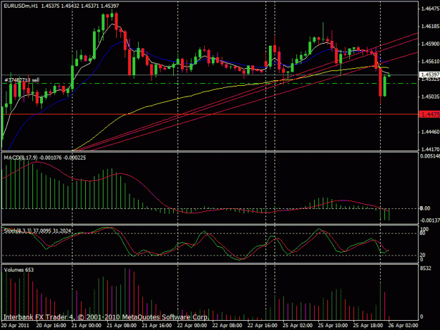Click the 1.44170 price scale value
This screenshot has width=440, height=330.
pos(430,149)
